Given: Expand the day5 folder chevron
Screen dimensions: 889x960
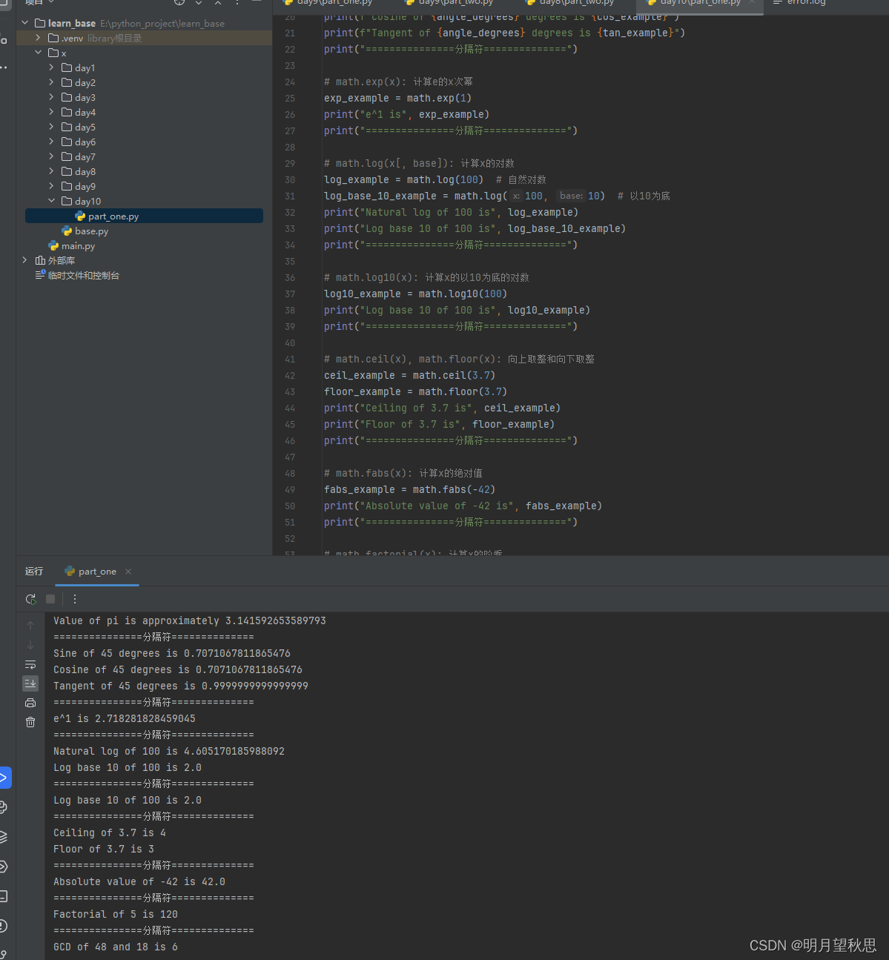Looking at the screenshot, I should pos(52,127).
